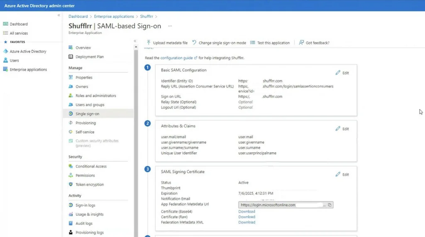Viewport: 425px width, 237px height.
Task: Click the Azure Active Directory favorite icon
Action: pyautogui.click(x=5, y=51)
